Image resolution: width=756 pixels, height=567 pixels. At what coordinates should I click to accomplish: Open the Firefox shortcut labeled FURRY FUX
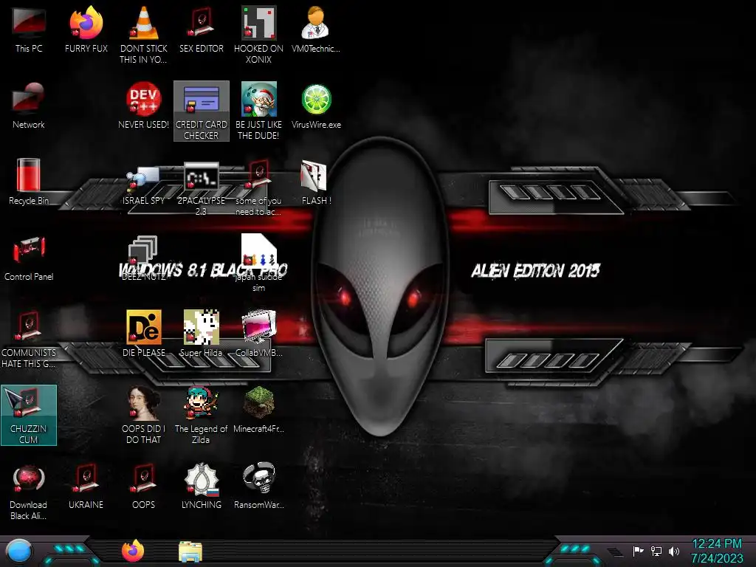(86, 29)
